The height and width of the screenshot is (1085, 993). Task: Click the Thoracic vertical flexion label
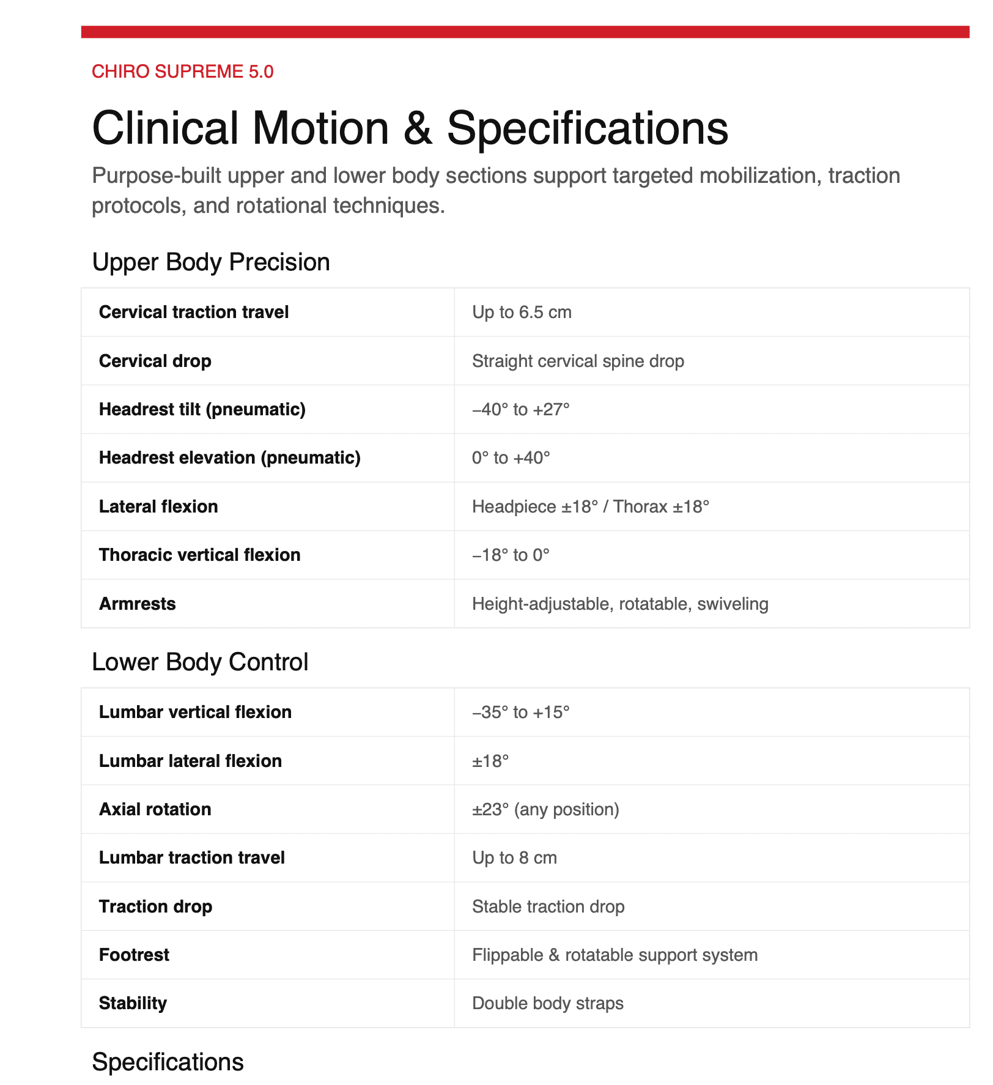coord(200,555)
